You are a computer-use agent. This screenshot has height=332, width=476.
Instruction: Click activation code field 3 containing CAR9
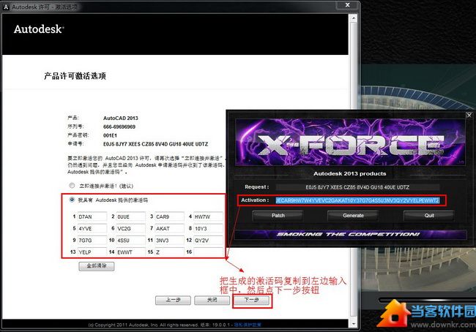click(x=169, y=216)
